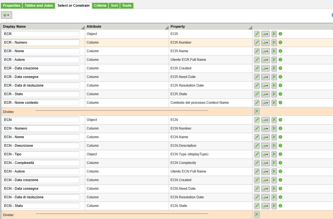Click inside the ECR - Stato name field
The height and width of the screenshot is (219, 333).
click(x=41, y=94)
